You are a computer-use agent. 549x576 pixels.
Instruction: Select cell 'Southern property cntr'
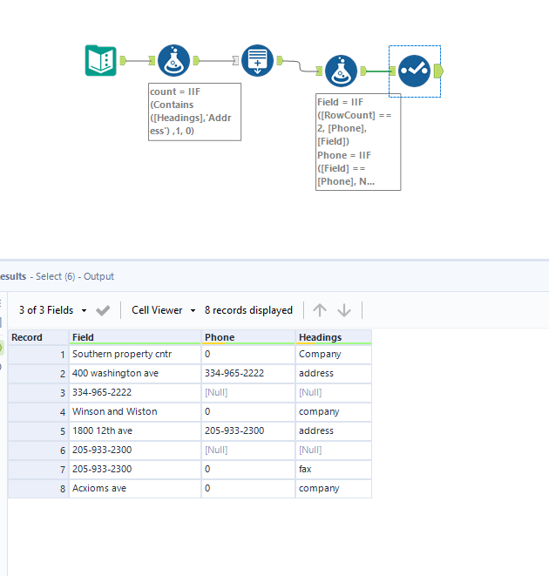pyautogui.click(x=135, y=354)
